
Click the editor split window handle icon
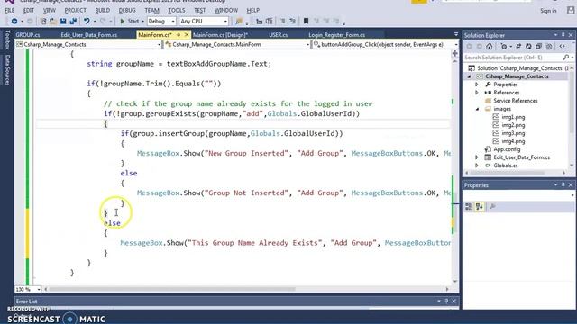pos(455,54)
